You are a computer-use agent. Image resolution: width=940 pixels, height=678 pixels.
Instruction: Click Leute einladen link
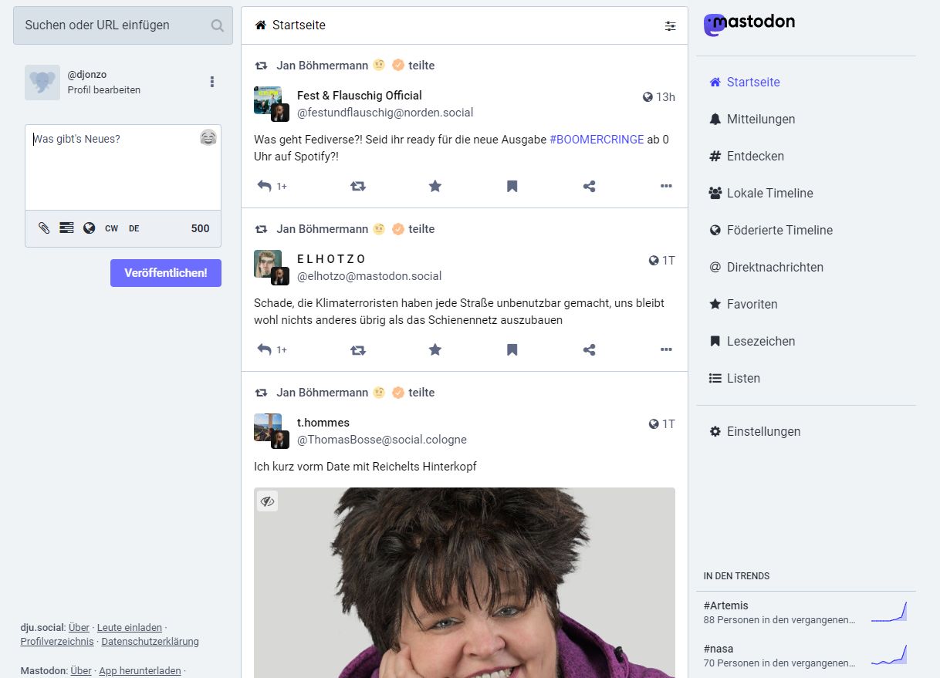[130, 627]
